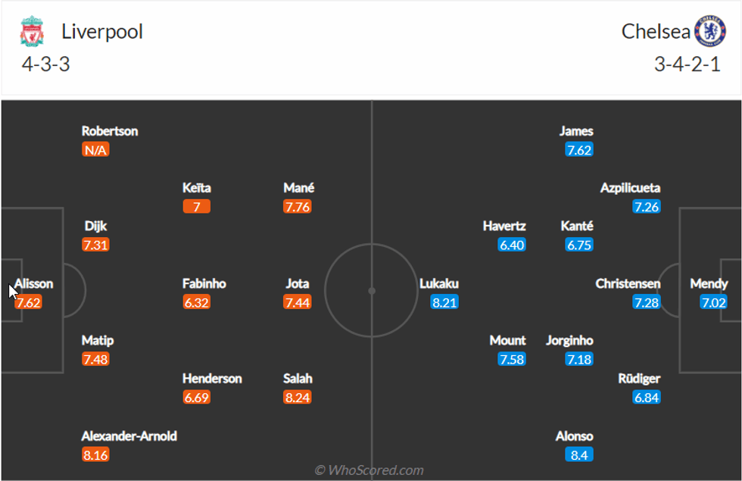742x481 pixels.
Task: Open the Chelsea team name link
Action: 656,32
